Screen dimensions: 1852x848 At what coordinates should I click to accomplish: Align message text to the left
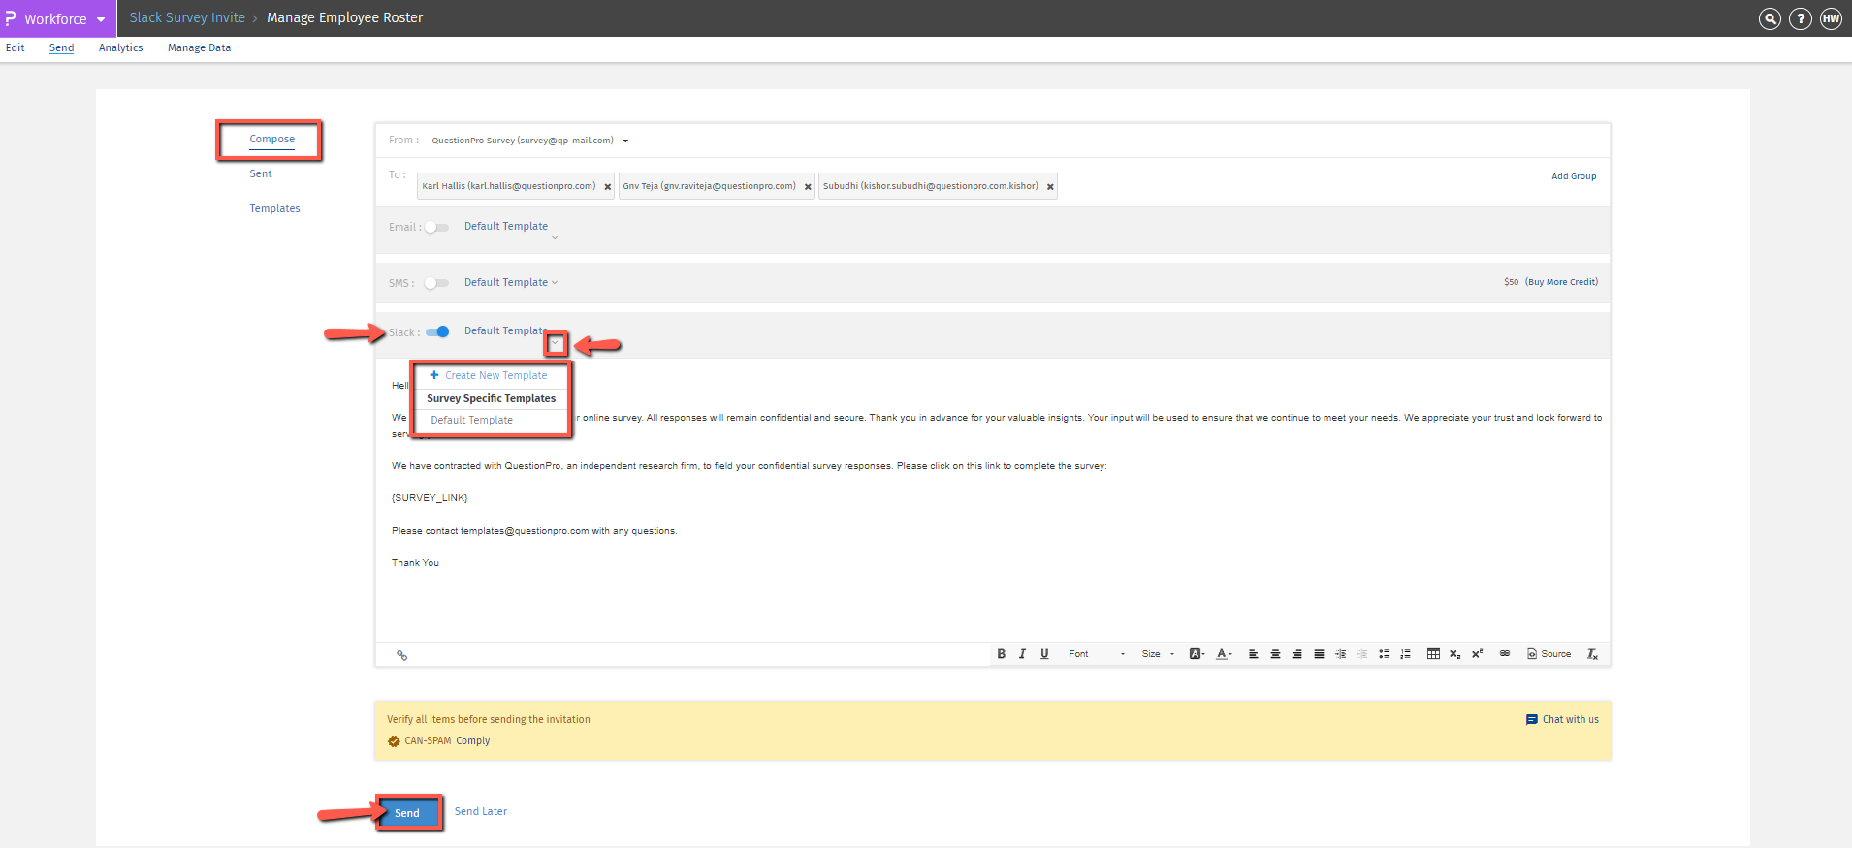1253,654
